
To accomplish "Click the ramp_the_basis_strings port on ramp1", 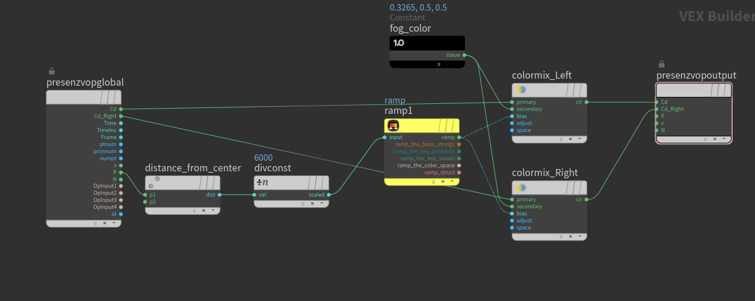I will (x=459, y=144).
